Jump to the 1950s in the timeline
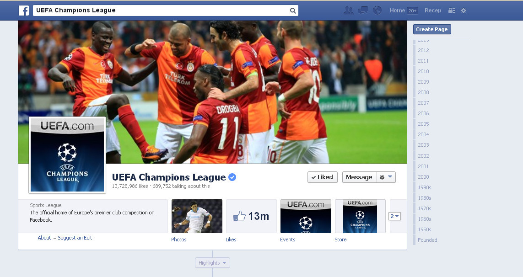The image size is (523, 277). click(x=425, y=229)
